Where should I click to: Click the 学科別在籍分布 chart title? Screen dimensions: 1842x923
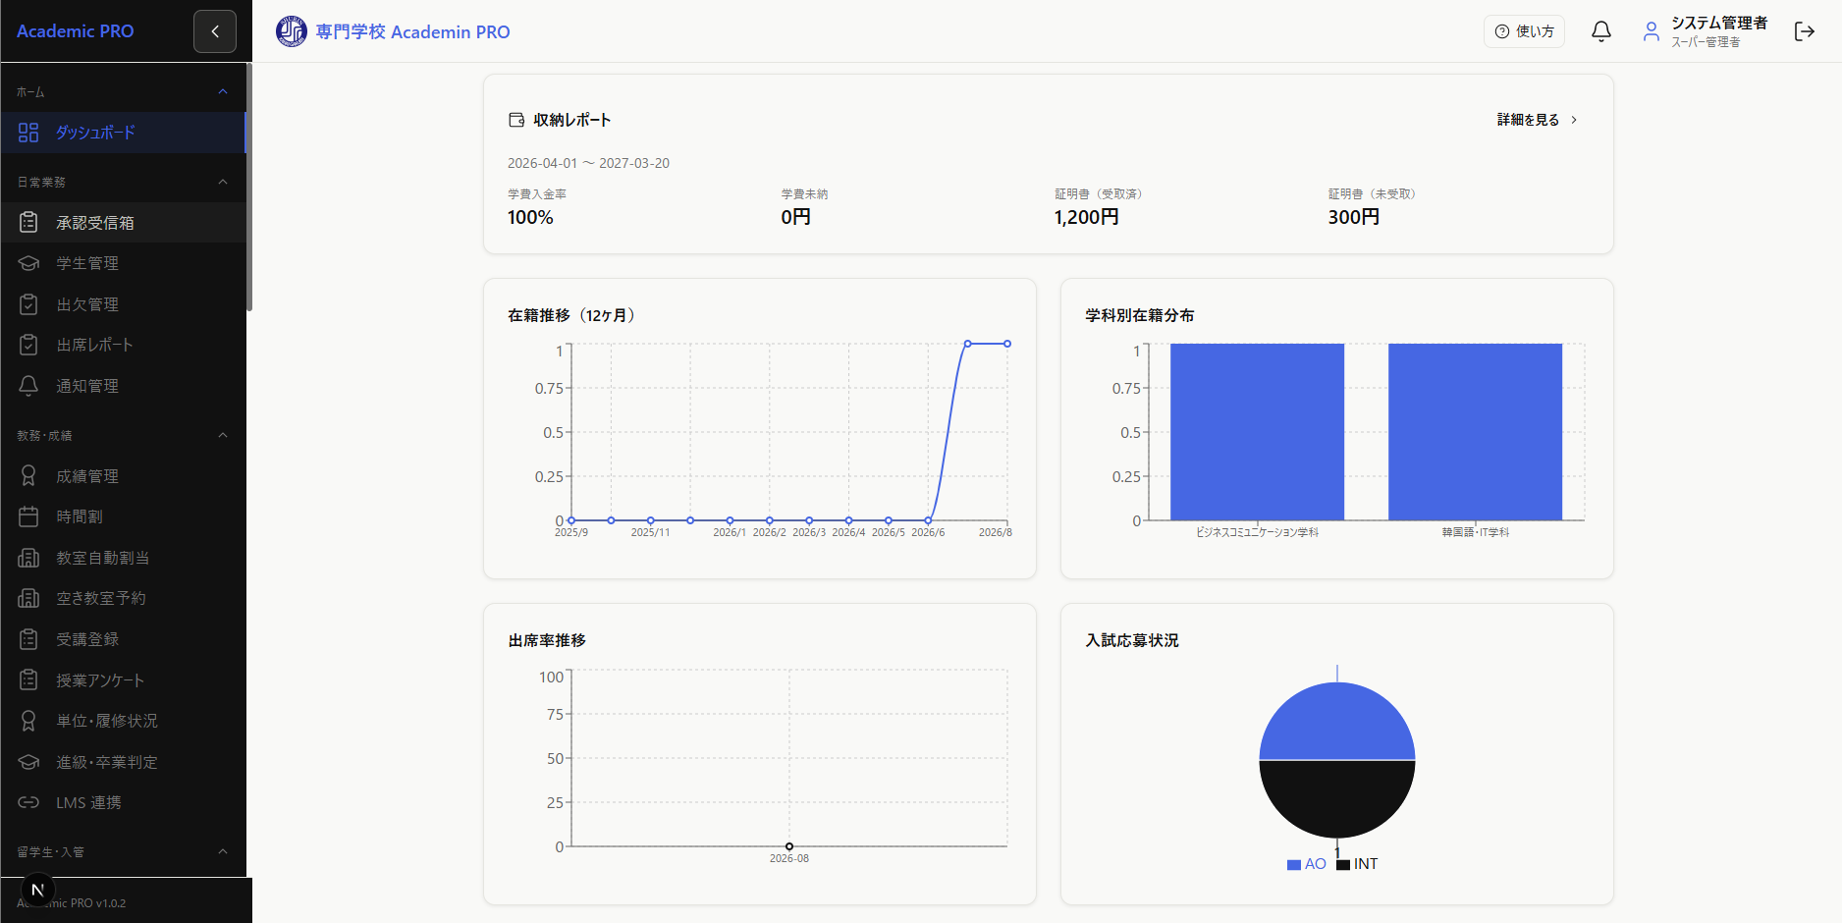point(1140,315)
